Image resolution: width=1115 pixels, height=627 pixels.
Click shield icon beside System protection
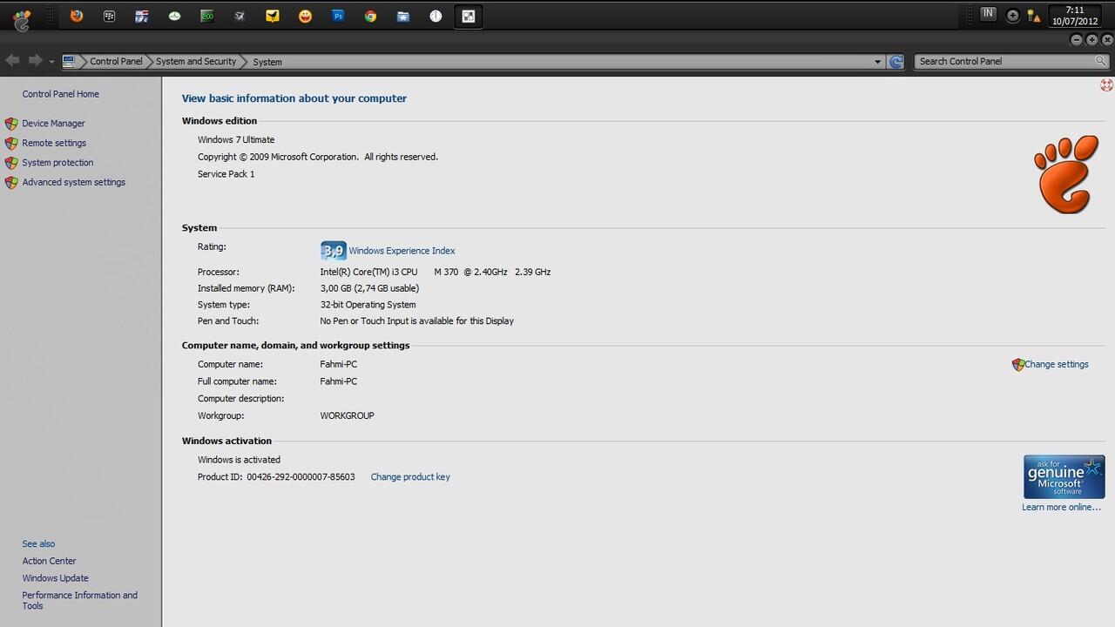tap(11, 163)
